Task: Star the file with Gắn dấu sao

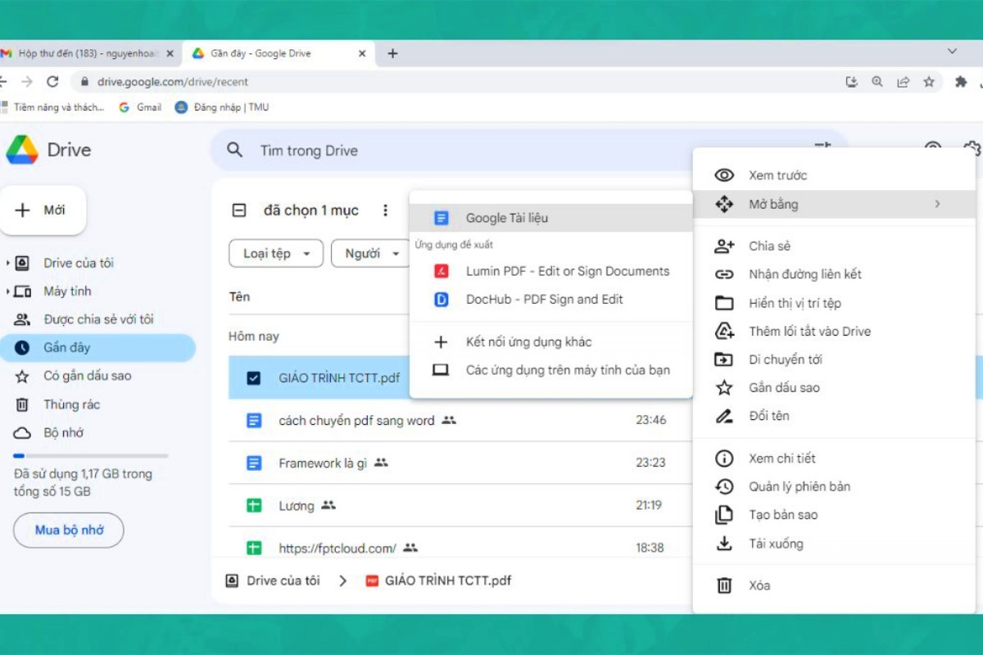Action: (x=834, y=388)
